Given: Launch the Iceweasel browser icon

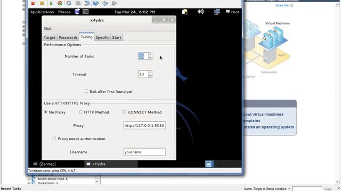Looking at the screenshot, I should click(77, 12).
